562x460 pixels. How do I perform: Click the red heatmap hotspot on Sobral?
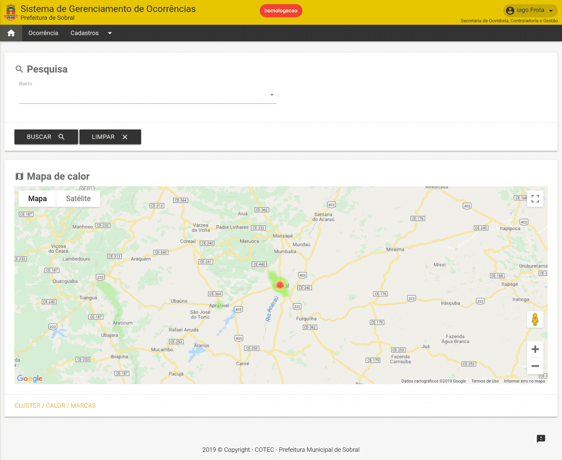click(x=280, y=285)
